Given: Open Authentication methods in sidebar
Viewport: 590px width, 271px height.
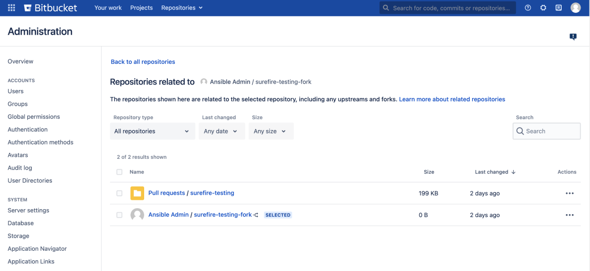Looking at the screenshot, I should pos(41,142).
